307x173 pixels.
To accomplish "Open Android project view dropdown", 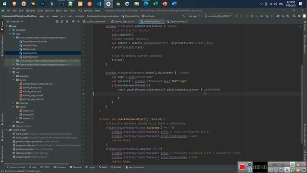I will point(15,21).
